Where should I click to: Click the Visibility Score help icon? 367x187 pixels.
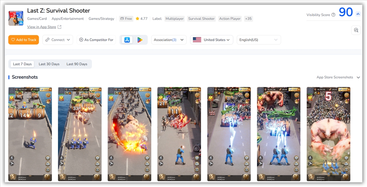pyautogui.click(x=333, y=15)
